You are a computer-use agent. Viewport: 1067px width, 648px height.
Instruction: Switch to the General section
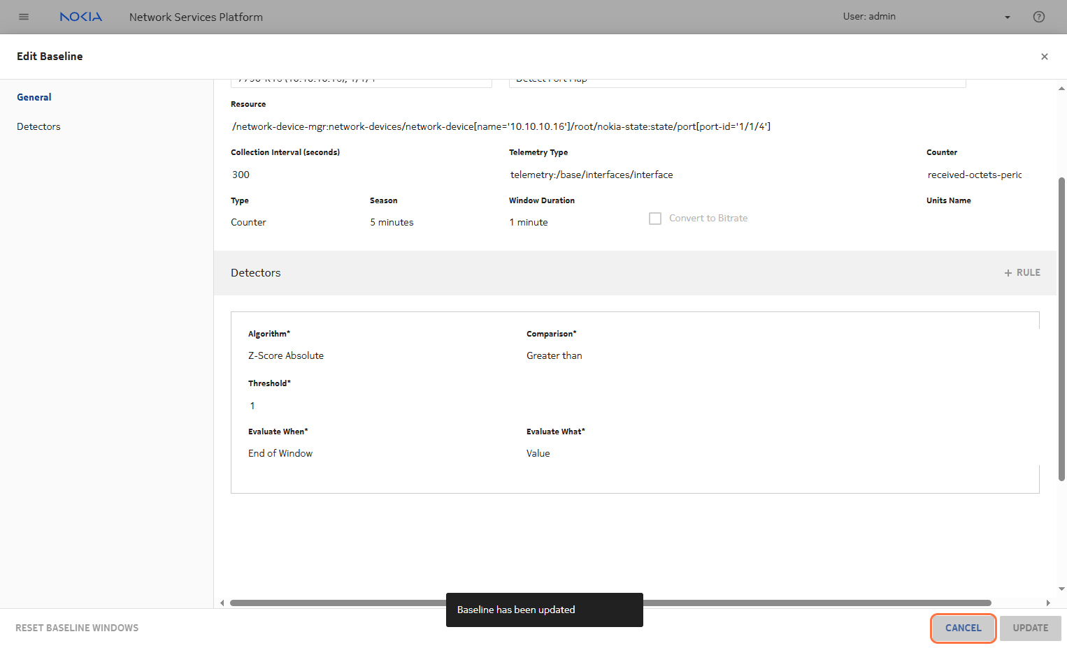(x=34, y=98)
